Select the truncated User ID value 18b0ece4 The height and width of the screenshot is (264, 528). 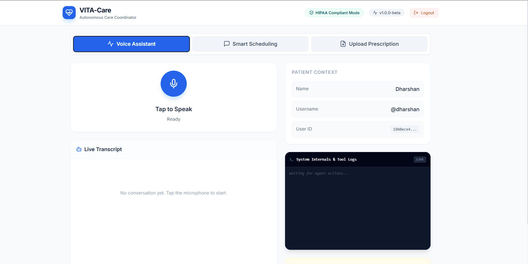tap(404, 129)
